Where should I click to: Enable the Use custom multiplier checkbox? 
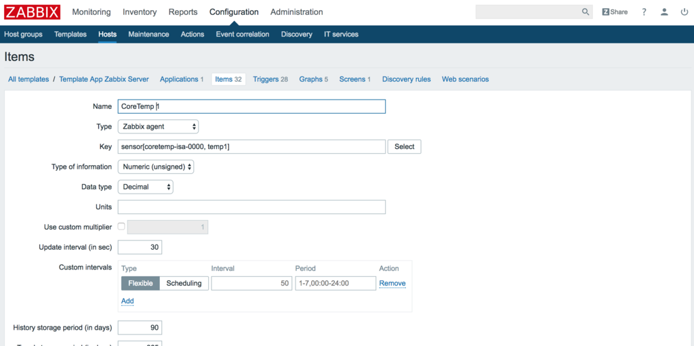(121, 227)
